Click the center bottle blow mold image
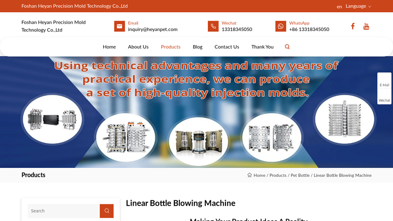Viewport: 393px width, 221px height. [x=198, y=141]
